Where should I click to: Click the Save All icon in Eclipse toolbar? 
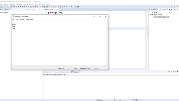click(x=4, y=7)
